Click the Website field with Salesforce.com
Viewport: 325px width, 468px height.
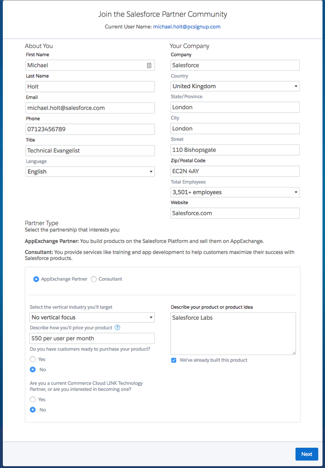point(235,213)
